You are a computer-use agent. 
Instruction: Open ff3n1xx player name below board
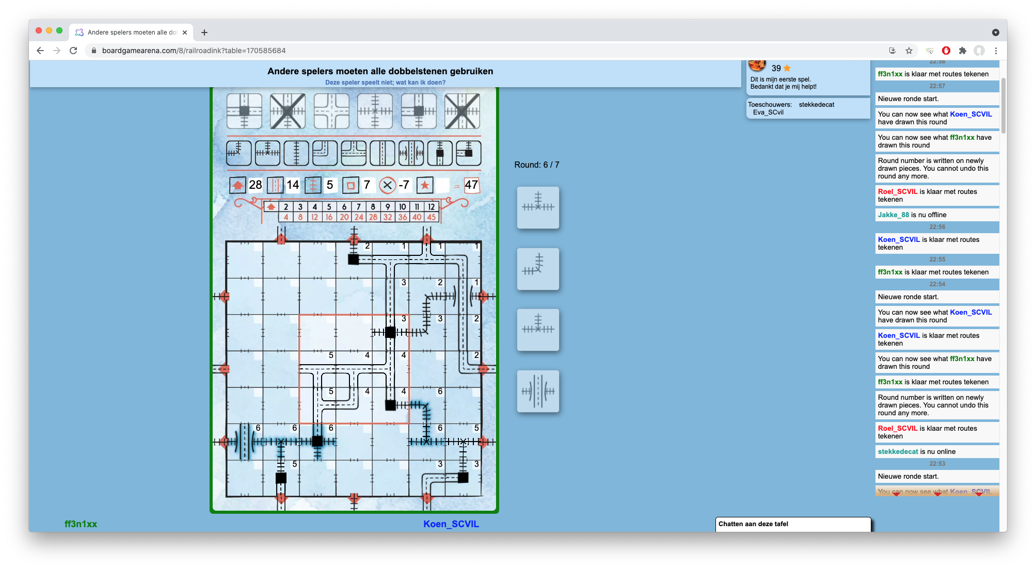pos(81,524)
